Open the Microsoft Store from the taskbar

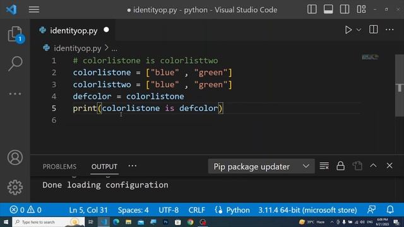click(178, 222)
